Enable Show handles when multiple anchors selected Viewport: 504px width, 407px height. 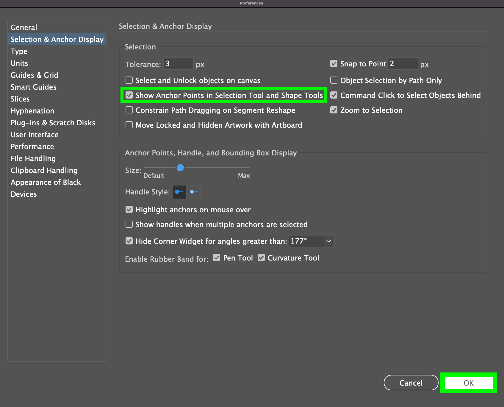click(129, 224)
